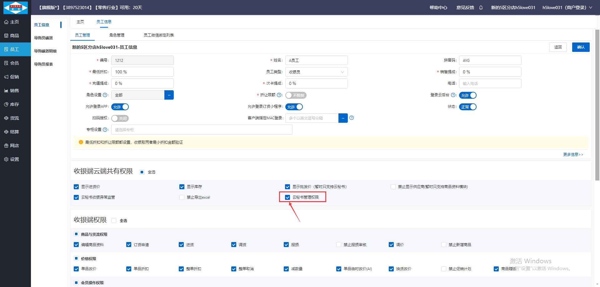
Task: Toggle 折让限额 switch
Action: coord(296,95)
